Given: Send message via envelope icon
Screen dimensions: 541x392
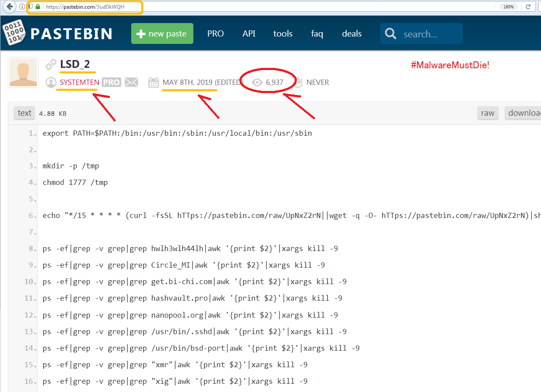Looking at the screenshot, I should (131, 82).
